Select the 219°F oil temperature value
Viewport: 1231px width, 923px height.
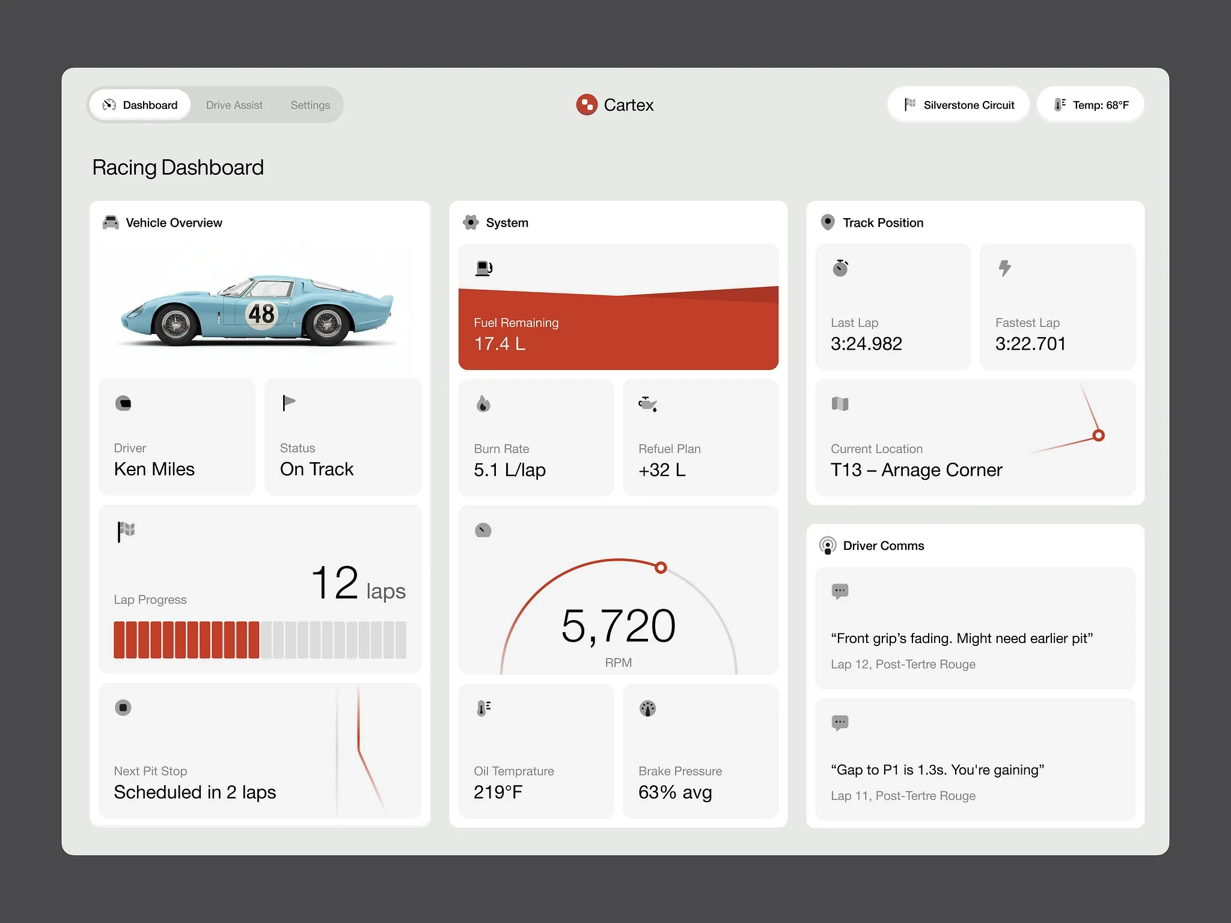[498, 792]
